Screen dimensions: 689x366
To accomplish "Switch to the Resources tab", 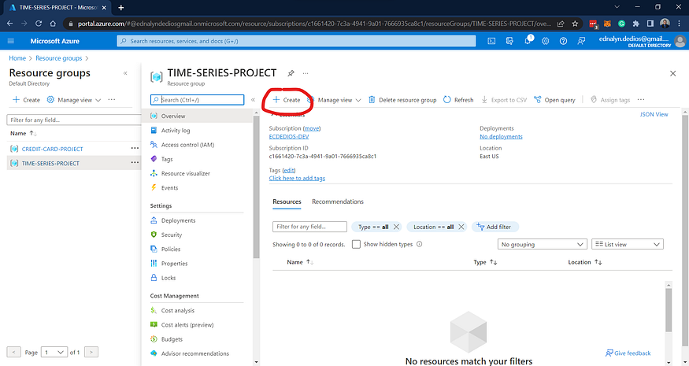I will [x=287, y=201].
